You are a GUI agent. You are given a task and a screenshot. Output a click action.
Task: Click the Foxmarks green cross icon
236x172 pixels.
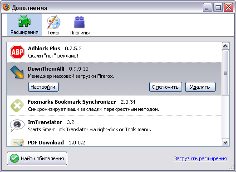click(17, 105)
